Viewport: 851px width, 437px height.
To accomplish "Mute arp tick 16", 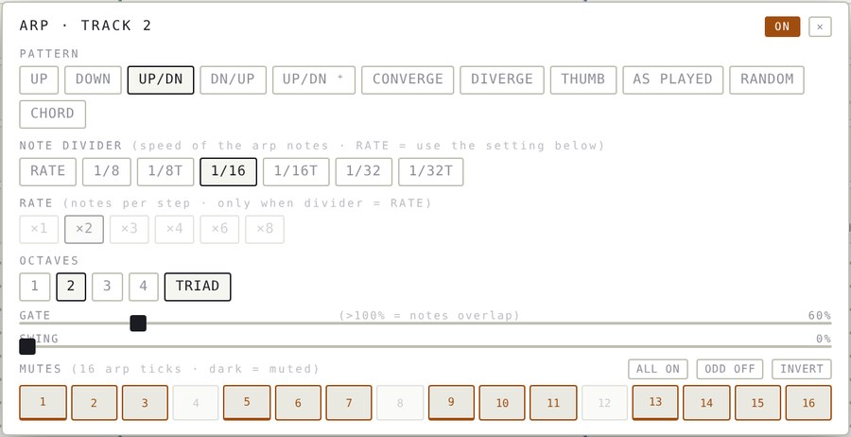I will click(808, 403).
